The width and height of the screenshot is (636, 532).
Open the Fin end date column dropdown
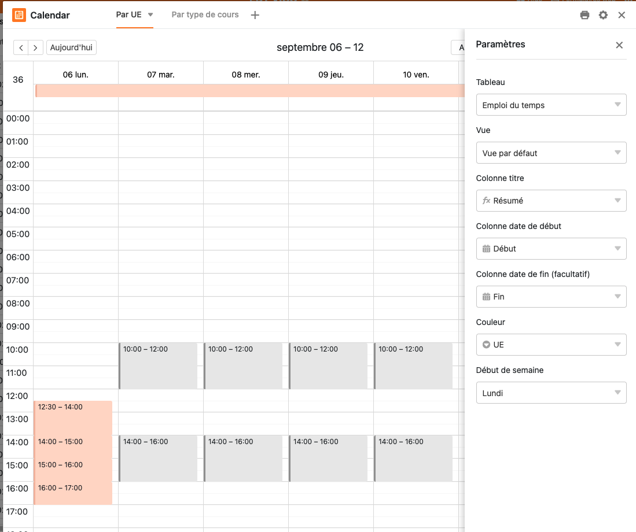pos(551,297)
